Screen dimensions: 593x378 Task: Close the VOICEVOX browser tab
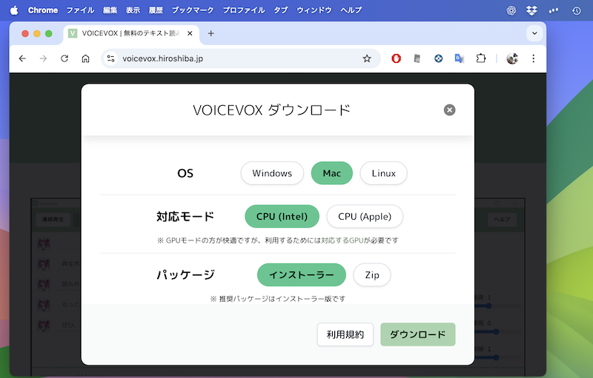190,33
